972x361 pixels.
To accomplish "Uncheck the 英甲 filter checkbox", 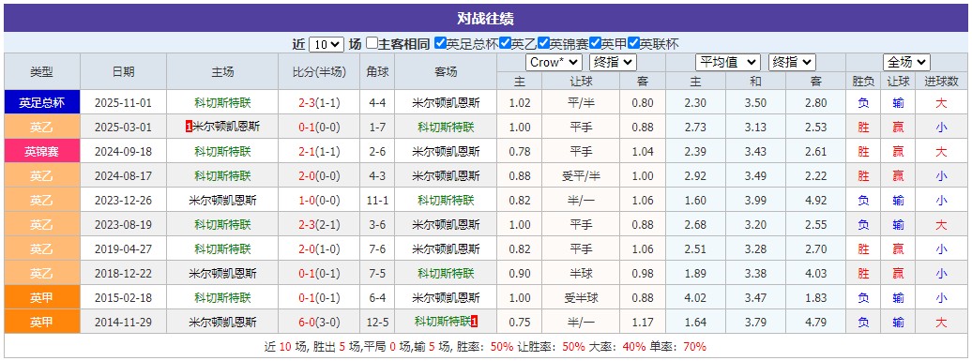I will point(595,43).
